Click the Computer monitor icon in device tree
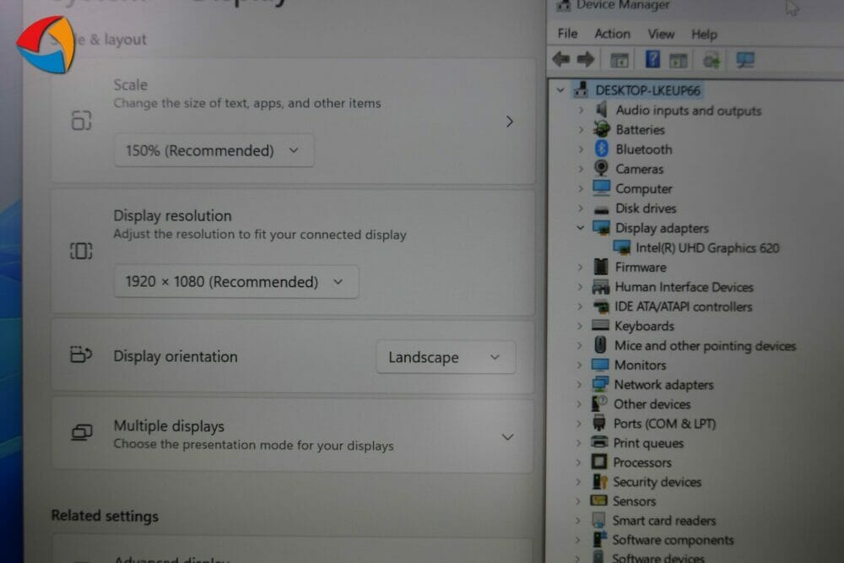 [601, 188]
